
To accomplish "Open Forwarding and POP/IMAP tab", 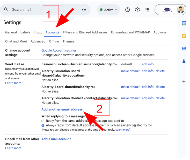I will pos(130,32).
